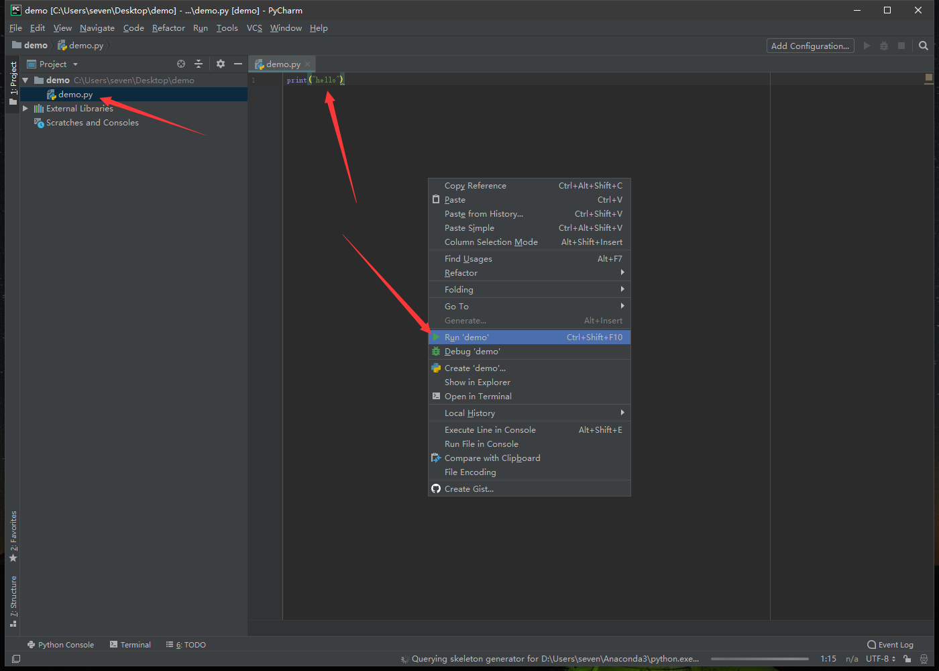
Task: Select File Encoding entry
Action: 529,472
